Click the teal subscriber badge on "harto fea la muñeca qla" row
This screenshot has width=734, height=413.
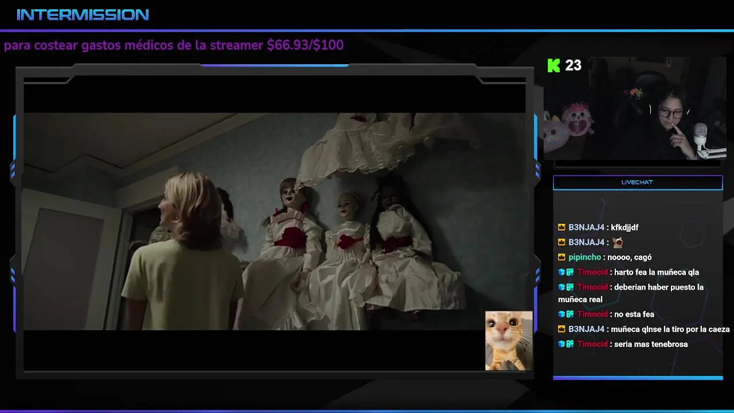click(x=571, y=272)
